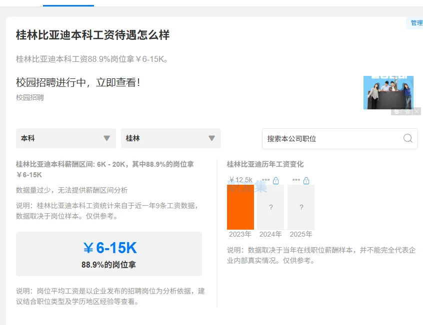
Task: Click the 桂林比亚迪本科工资待遇怎么样 heading
Action: (x=93, y=35)
